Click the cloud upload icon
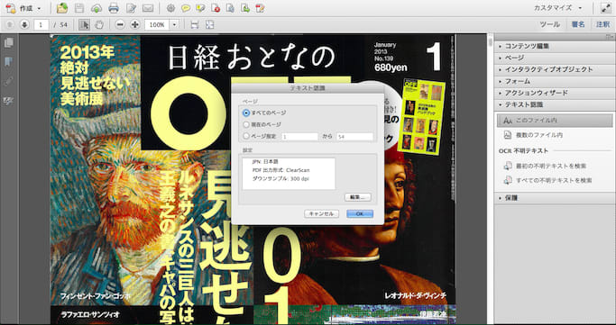Screen dimensions: 616x325 [97, 8]
